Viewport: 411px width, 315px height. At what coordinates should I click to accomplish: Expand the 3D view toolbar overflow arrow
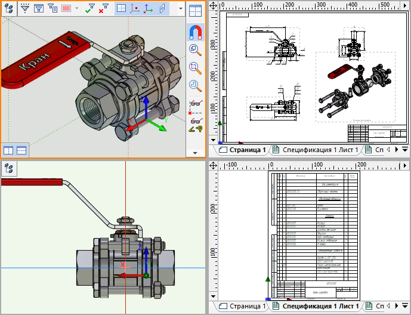coord(181,9)
